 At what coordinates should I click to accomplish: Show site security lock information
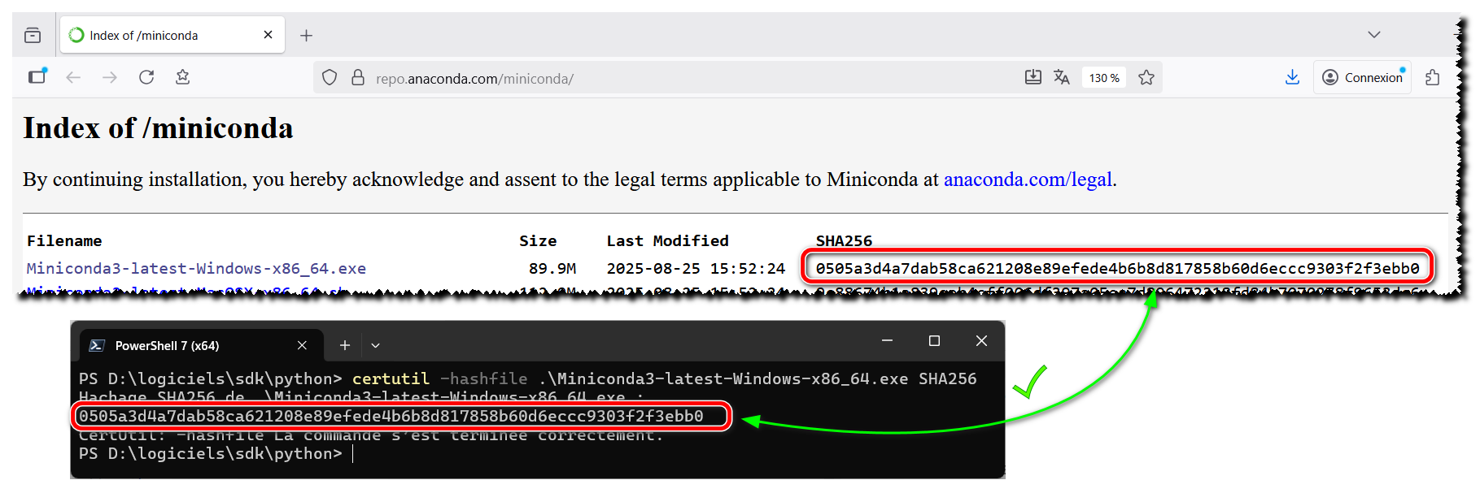pos(358,78)
